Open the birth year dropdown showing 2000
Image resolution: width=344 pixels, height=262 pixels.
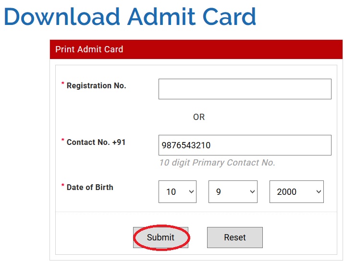[296, 192]
